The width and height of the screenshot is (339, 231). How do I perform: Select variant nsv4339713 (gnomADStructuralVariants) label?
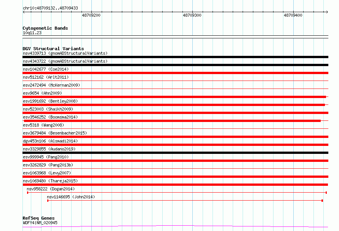point(65,53)
